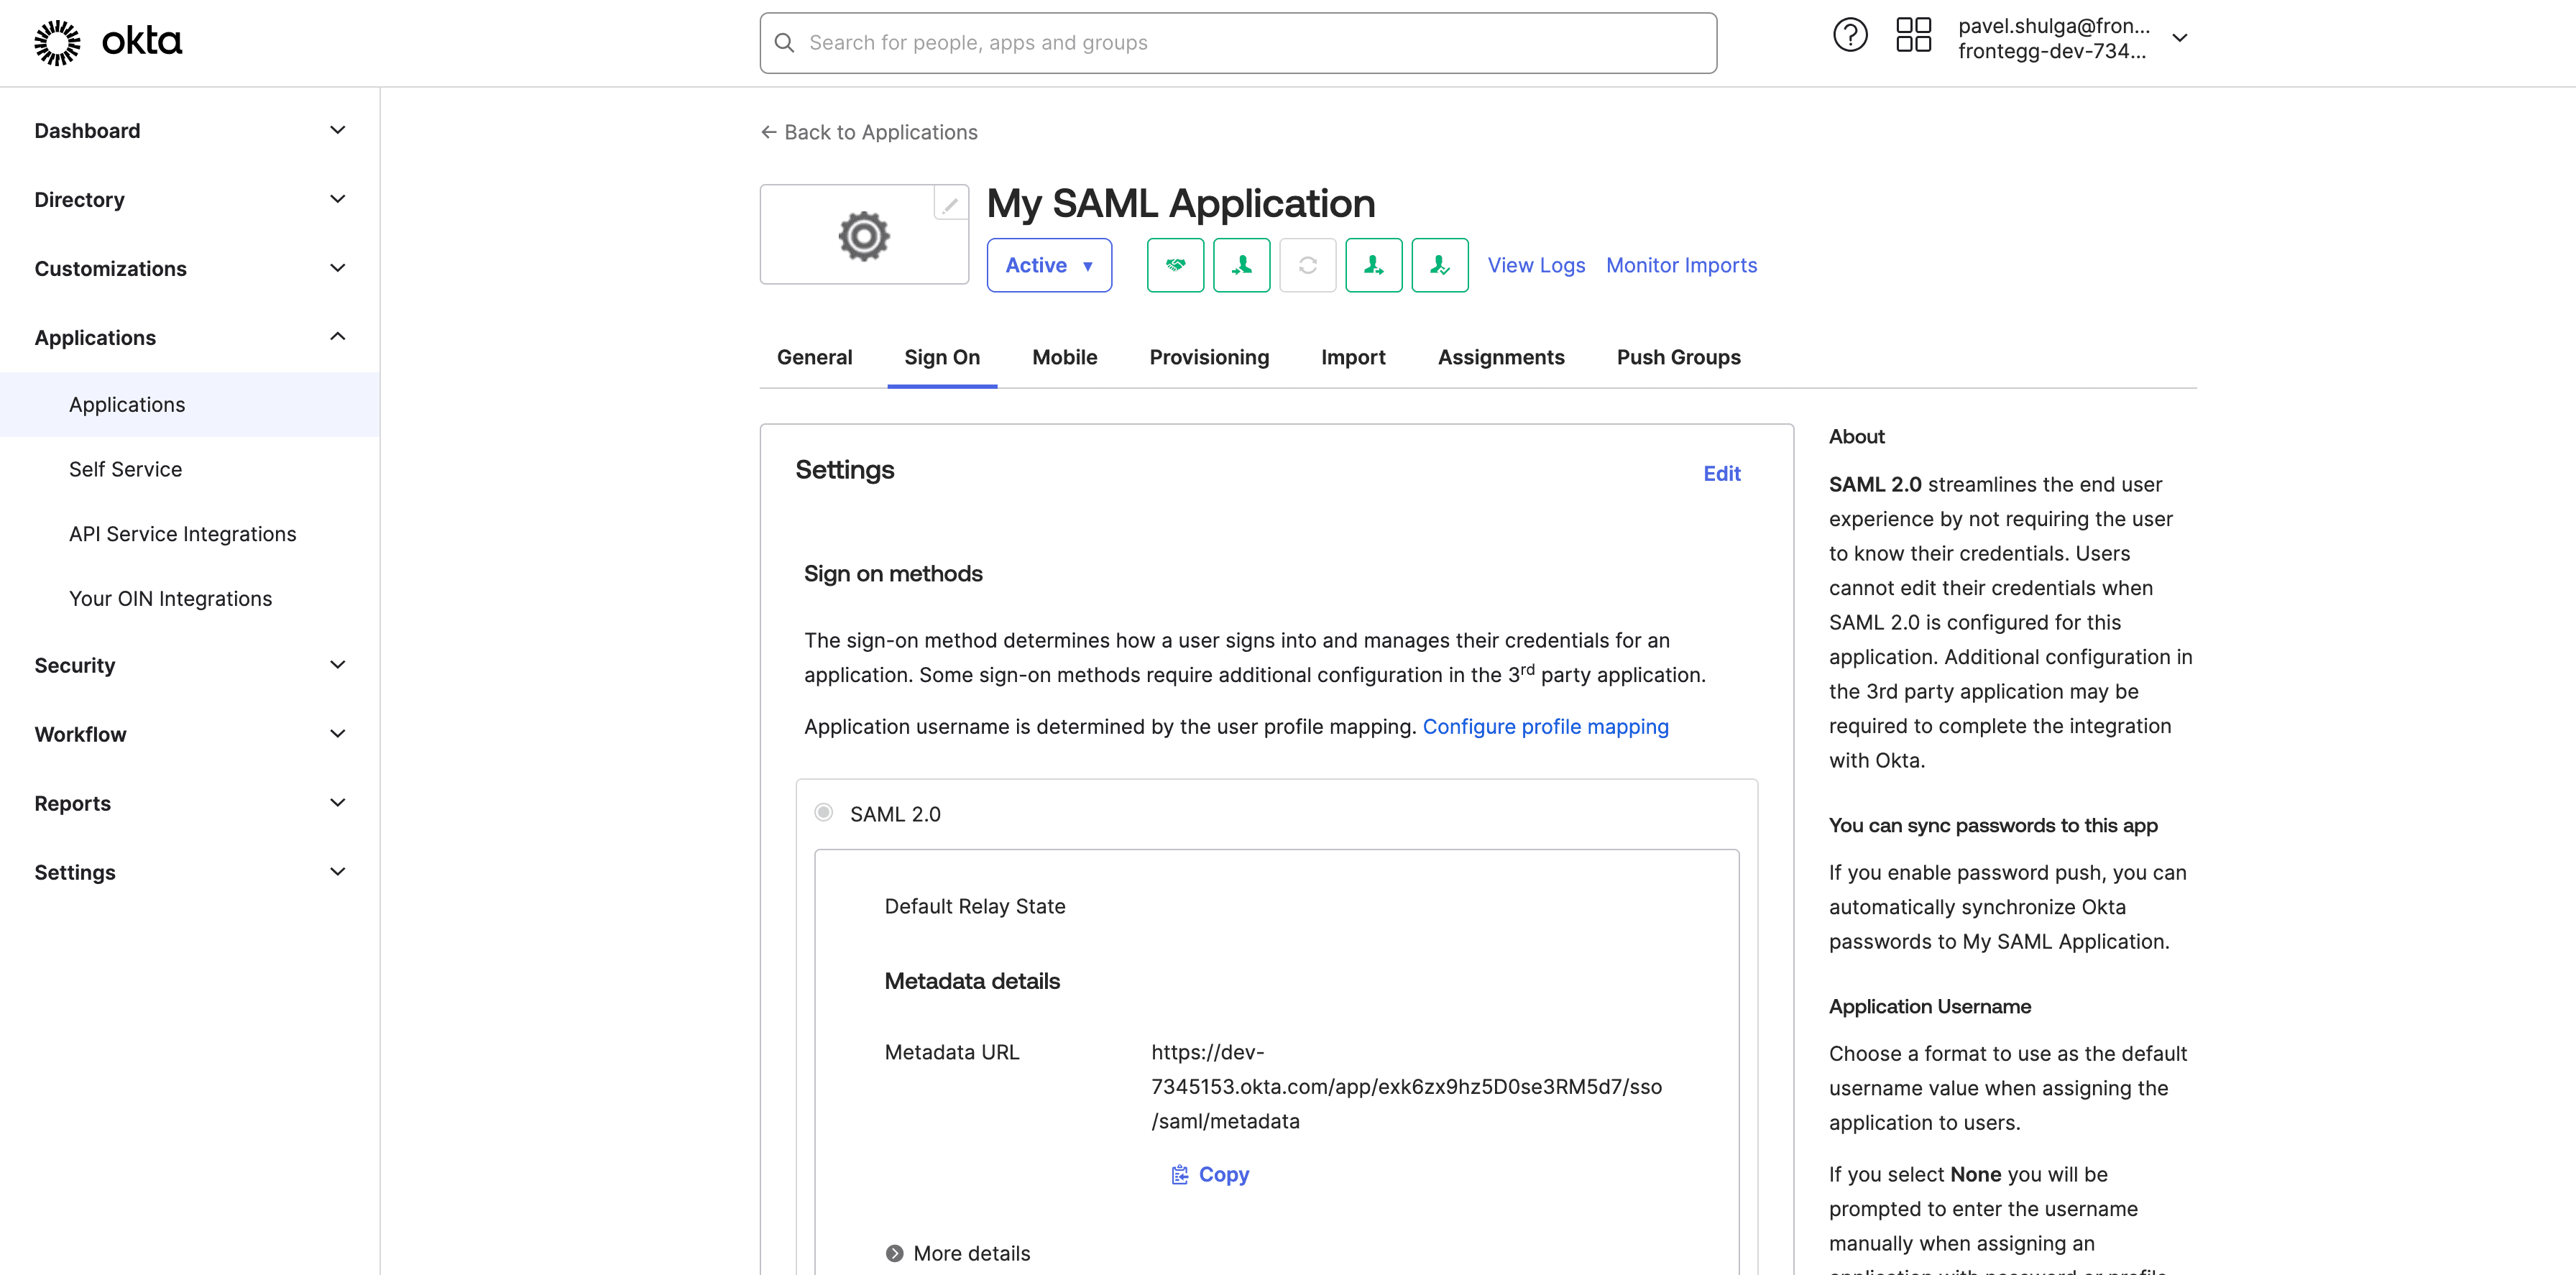Click the user with checkmark icon
Image resolution: width=2576 pixels, height=1275 pixels.
click(x=1439, y=265)
